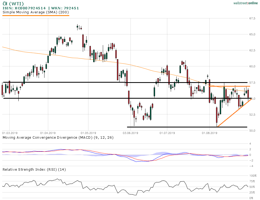Select the 03.06.2019 date on the axis
The width and height of the screenshot is (260, 200).
tap(130, 133)
